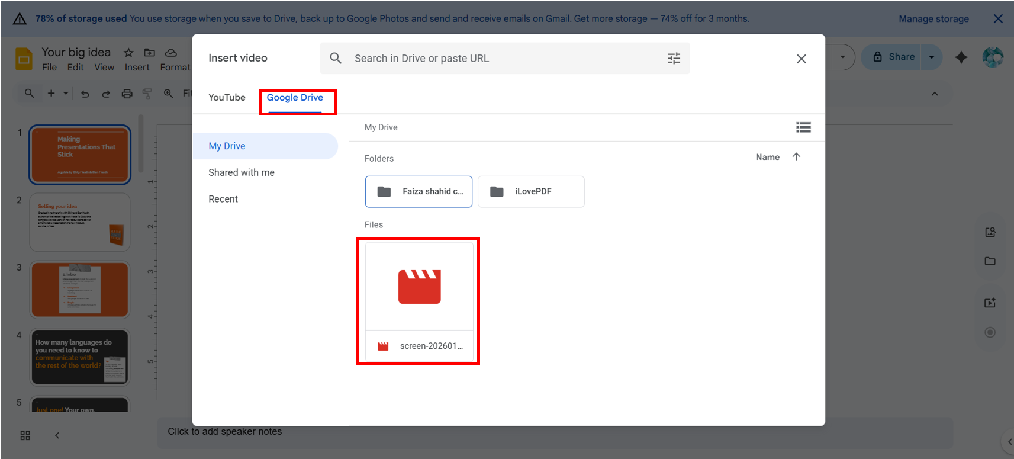Open the View menu
Image resolution: width=1014 pixels, height=459 pixels.
(x=104, y=68)
